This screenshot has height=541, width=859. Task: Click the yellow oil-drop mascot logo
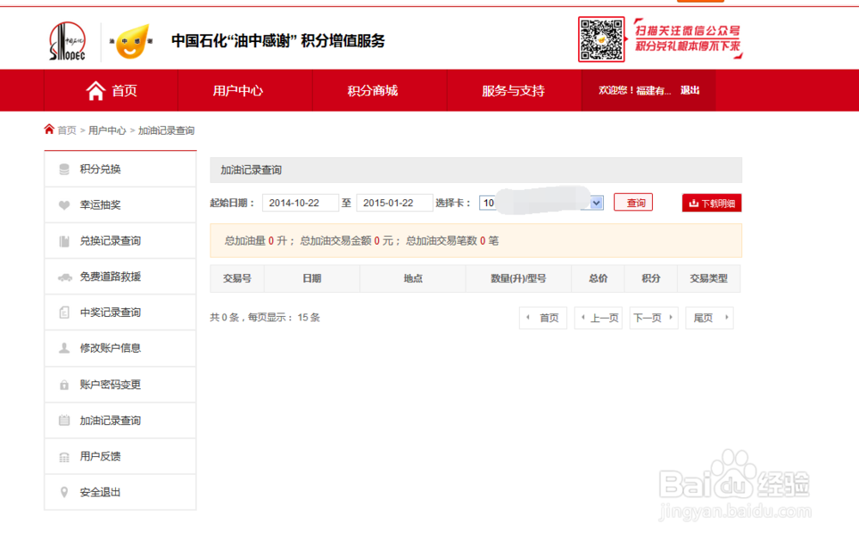[131, 41]
